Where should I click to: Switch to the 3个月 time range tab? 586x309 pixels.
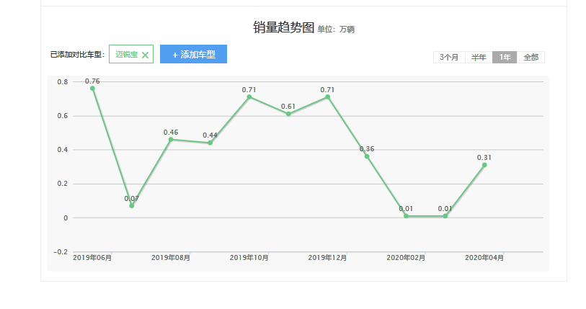[448, 57]
